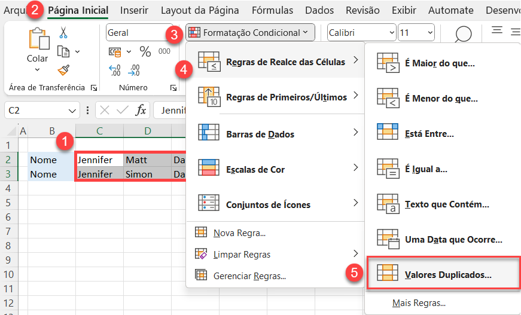Image resolution: width=521 pixels, height=315 pixels.
Task: Switch to the Dados tab
Action: [319, 10]
